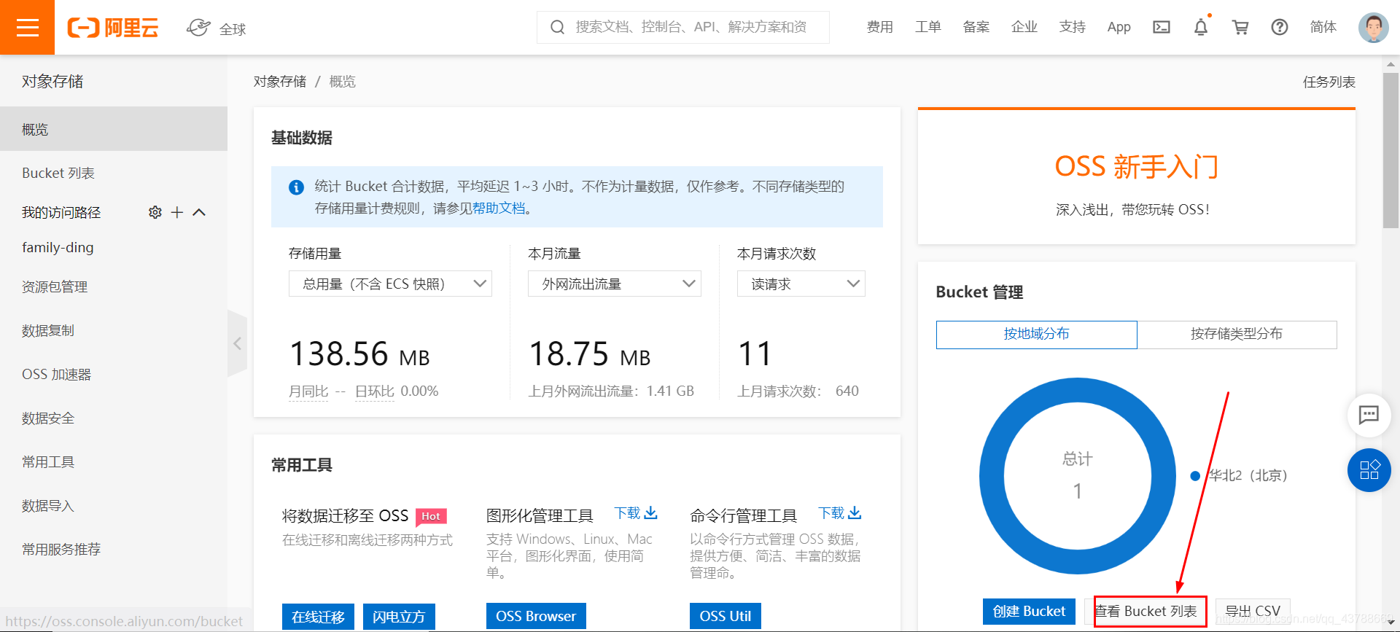Open the global region selector icon
This screenshot has height=632, width=1400.
click(198, 28)
